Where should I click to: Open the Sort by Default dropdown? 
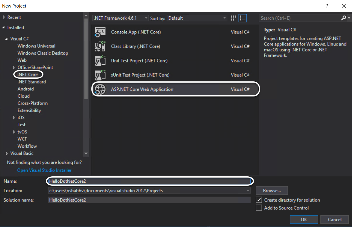(x=197, y=18)
